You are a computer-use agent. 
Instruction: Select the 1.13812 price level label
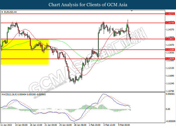point(170,39)
